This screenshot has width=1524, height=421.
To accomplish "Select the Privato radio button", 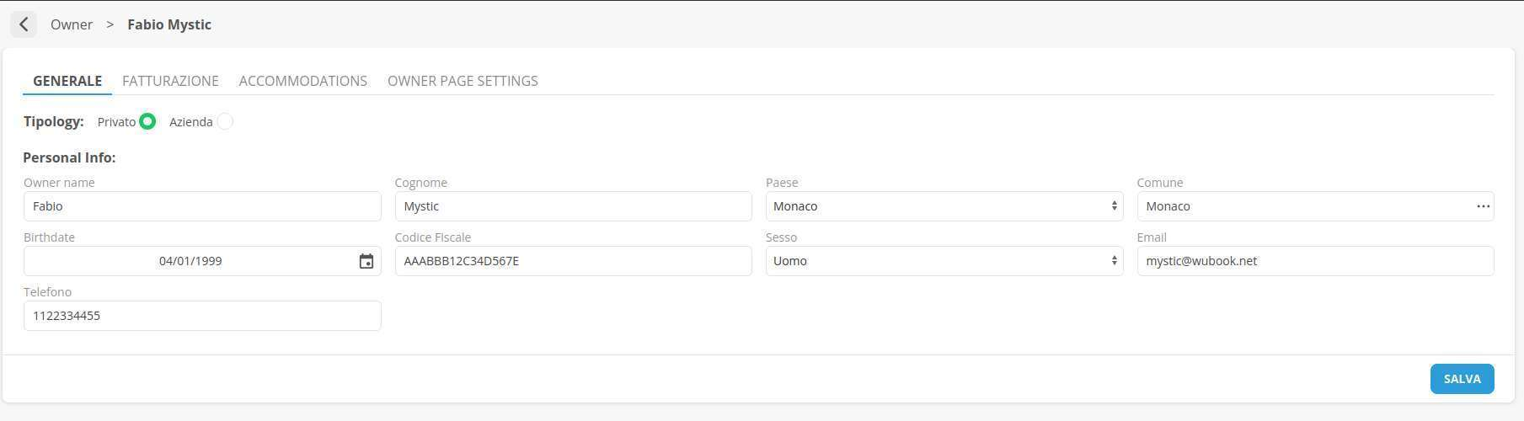I will point(147,121).
